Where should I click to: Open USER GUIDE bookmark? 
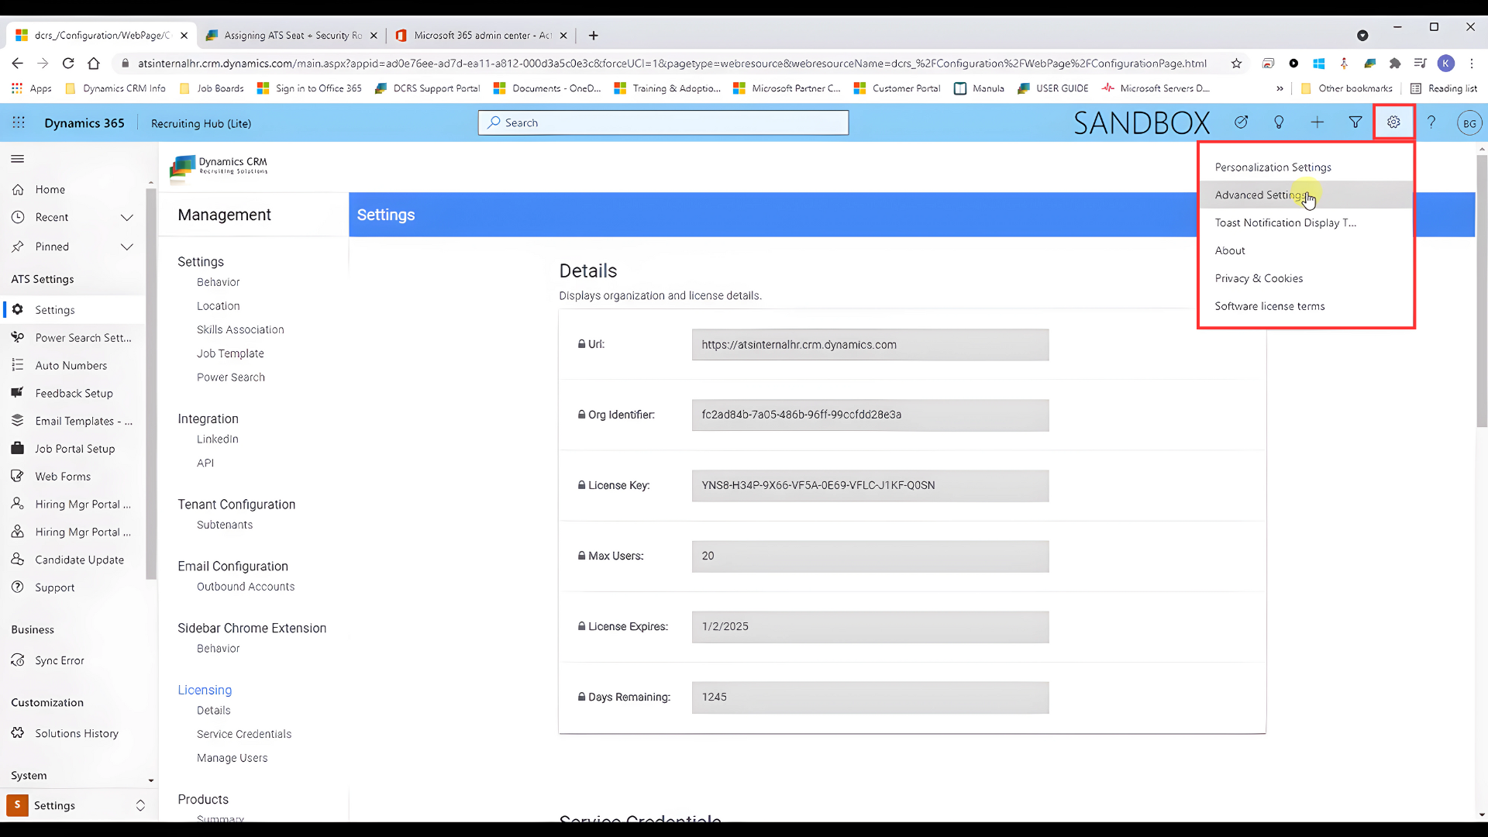click(x=1053, y=88)
